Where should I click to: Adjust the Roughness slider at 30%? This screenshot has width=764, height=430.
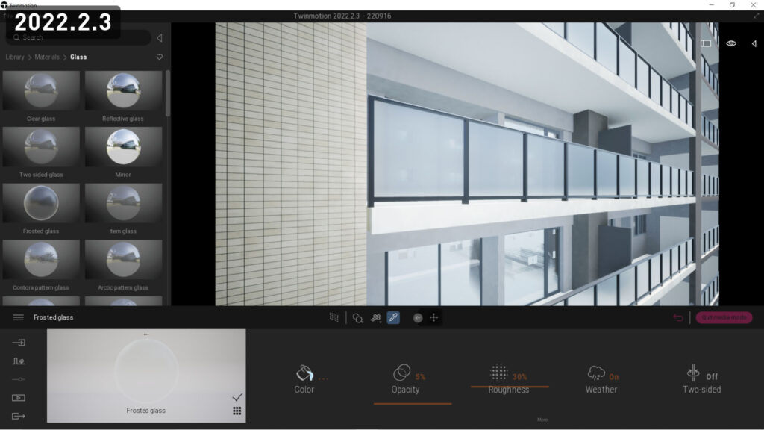[x=510, y=387]
